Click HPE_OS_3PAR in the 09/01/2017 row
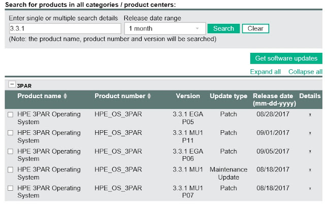Image resolution: width=325 pixels, height=205 pixels. [x=118, y=133]
